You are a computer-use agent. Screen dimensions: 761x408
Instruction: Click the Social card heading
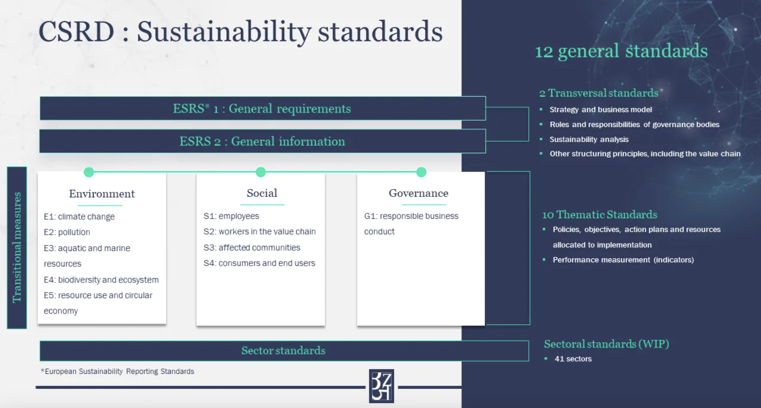click(262, 193)
